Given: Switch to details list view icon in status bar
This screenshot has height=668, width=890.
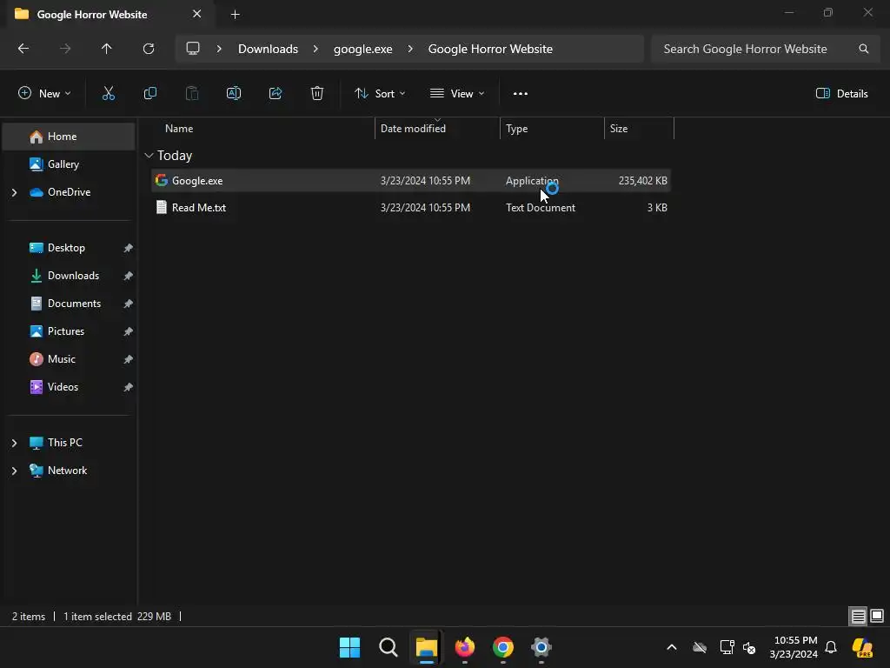Looking at the screenshot, I should [x=858, y=617].
